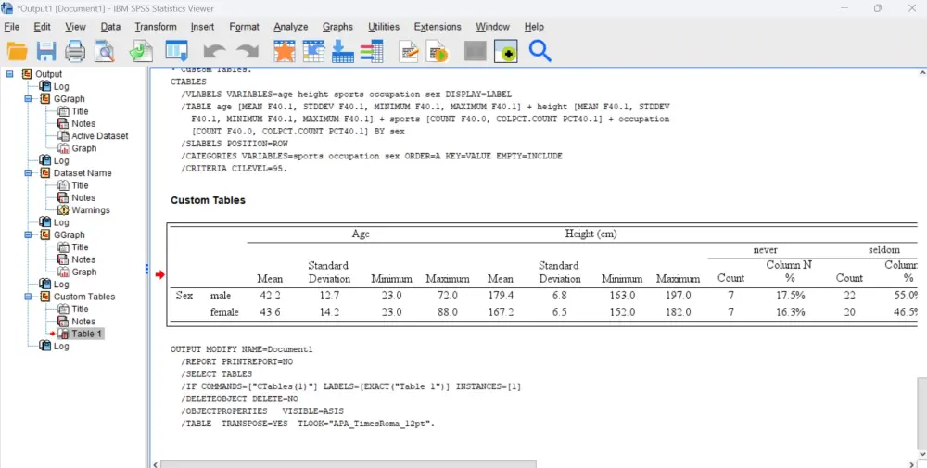Click the blue magnifier Search icon
927x468 pixels.
click(540, 51)
